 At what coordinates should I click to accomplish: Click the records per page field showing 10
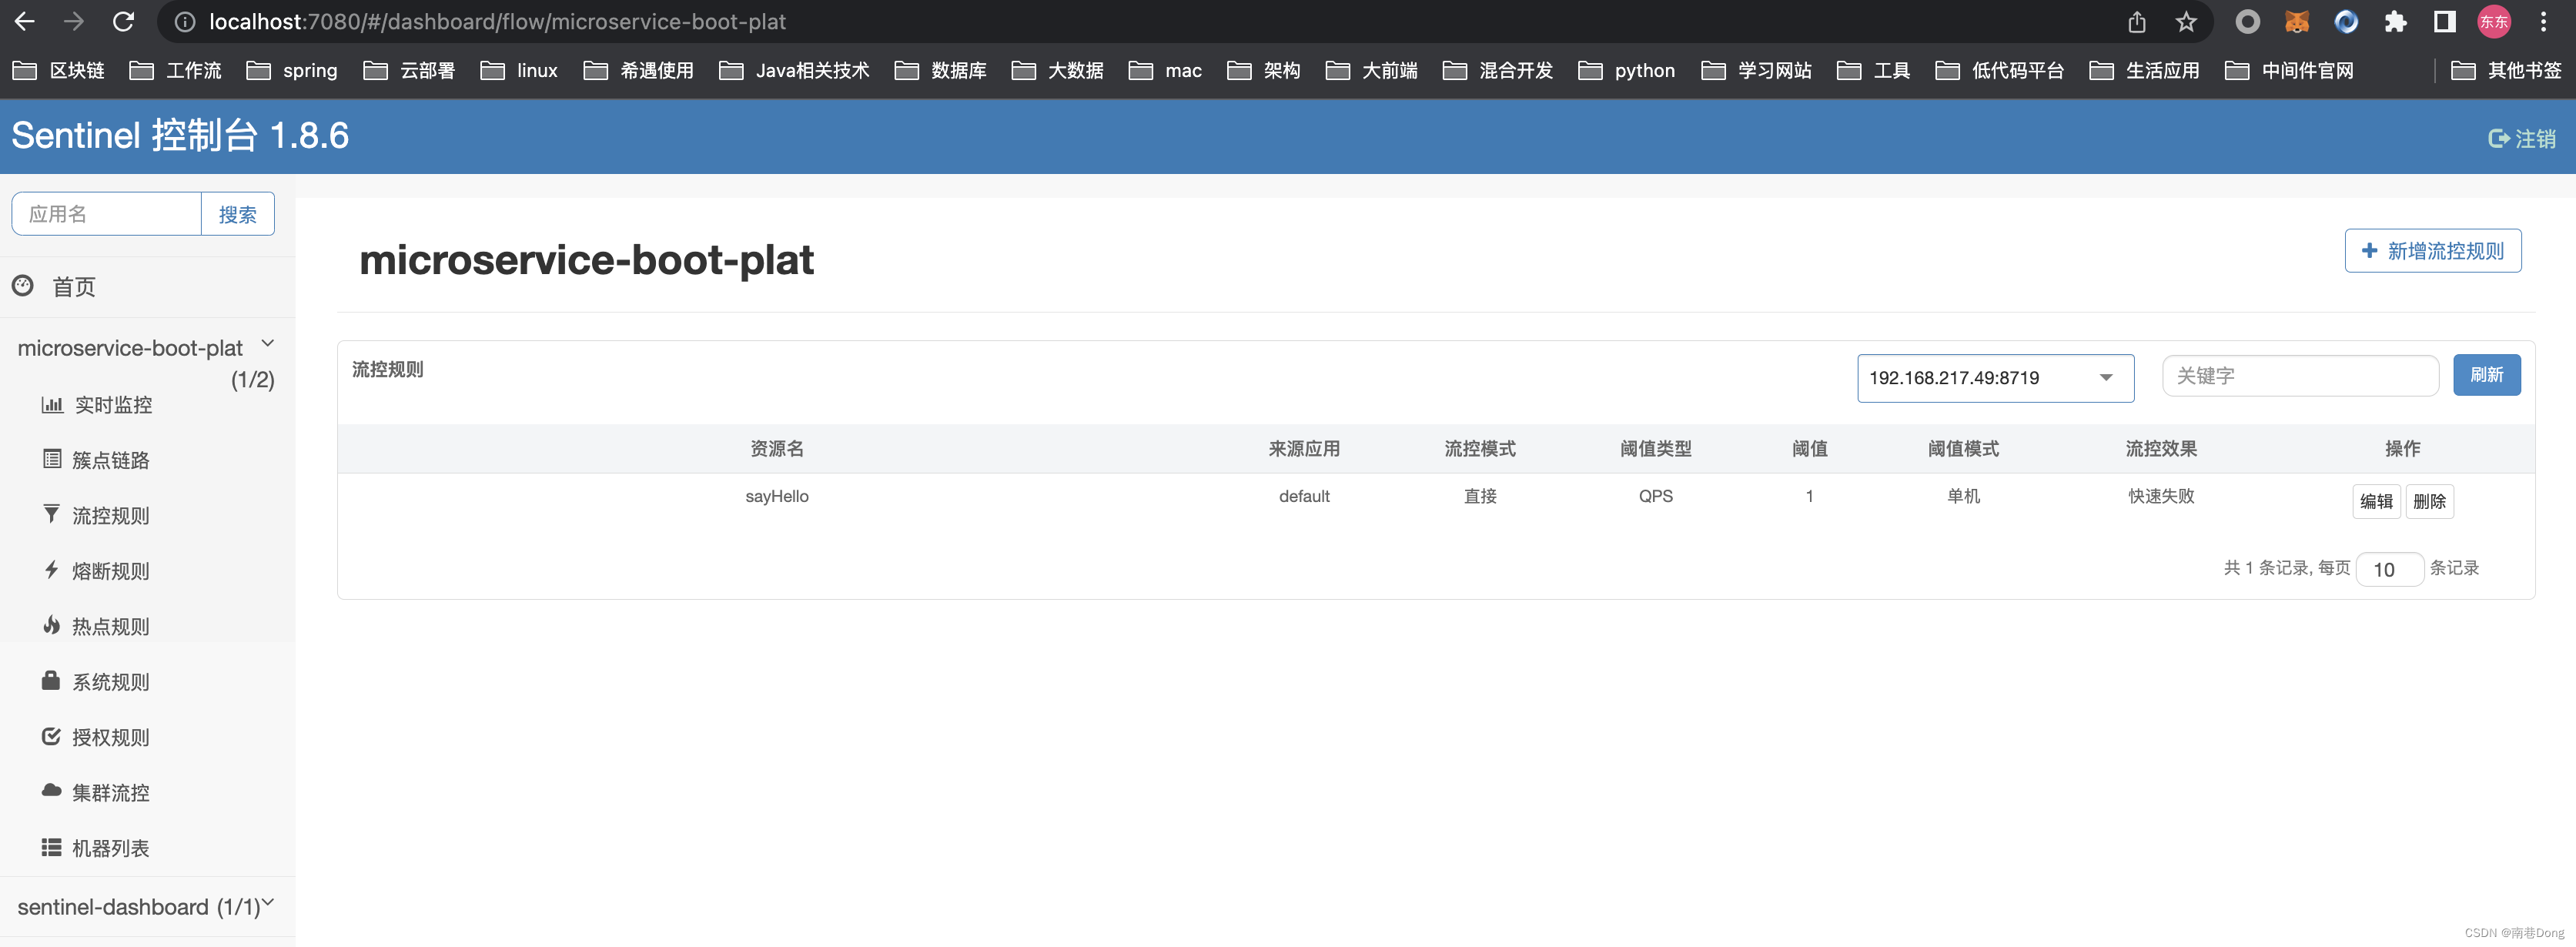2389,569
